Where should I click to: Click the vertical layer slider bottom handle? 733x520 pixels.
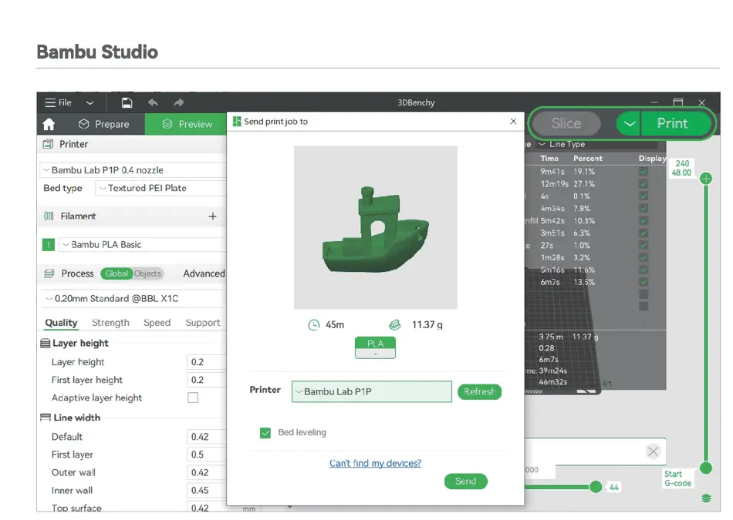(706, 468)
